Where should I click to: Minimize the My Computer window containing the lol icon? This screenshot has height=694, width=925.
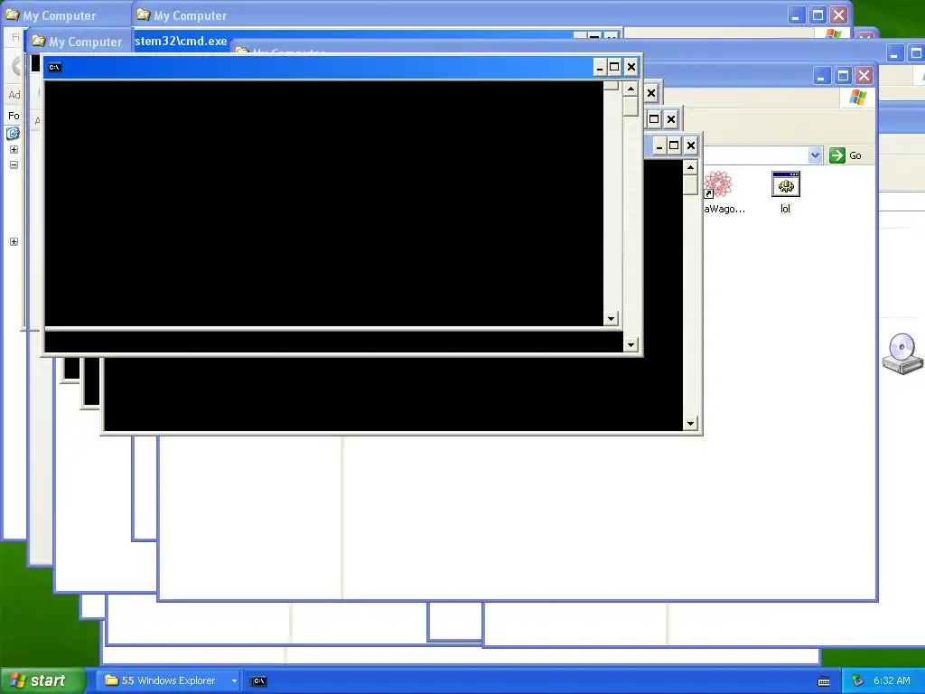[x=822, y=76]
